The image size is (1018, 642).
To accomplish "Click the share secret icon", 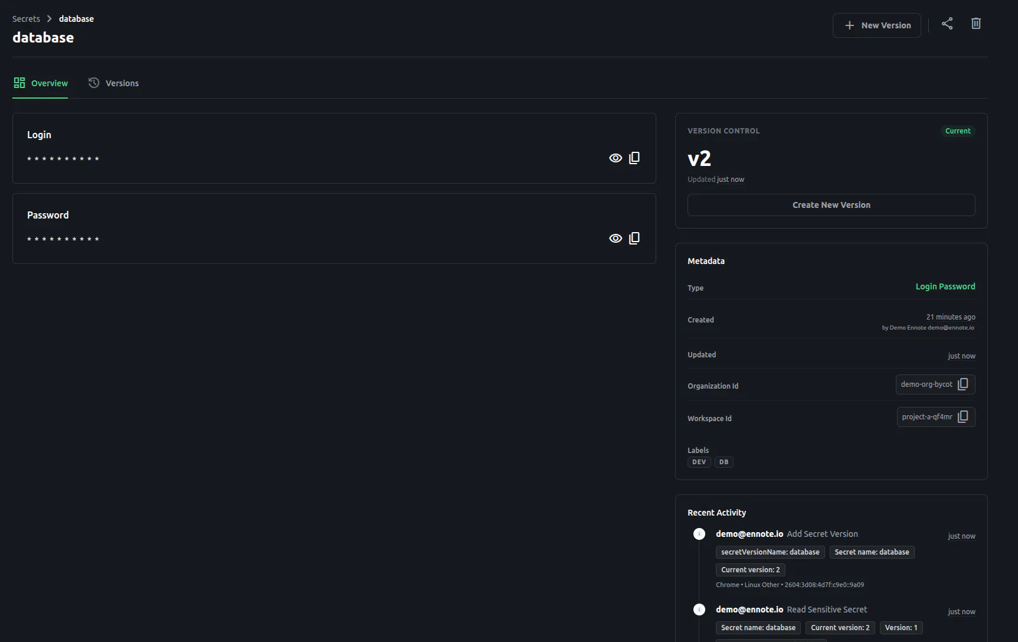I will (x=947, y=24).
